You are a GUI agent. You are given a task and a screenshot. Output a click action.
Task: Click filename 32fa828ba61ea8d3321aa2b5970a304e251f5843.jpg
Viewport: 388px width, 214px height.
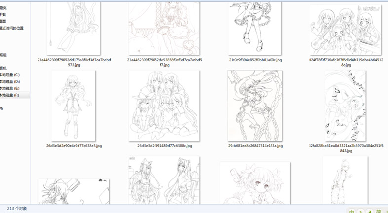(x=346, y=148)
